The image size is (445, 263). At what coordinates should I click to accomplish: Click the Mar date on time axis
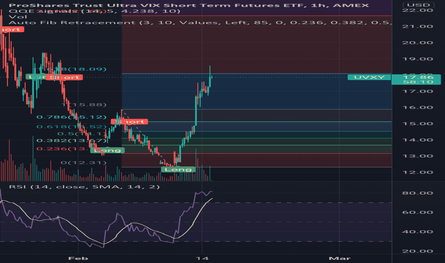click(339, 258)
